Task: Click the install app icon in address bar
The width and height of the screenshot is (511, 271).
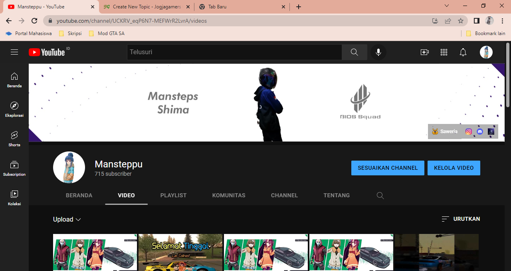Action: [x=435, y=21]
